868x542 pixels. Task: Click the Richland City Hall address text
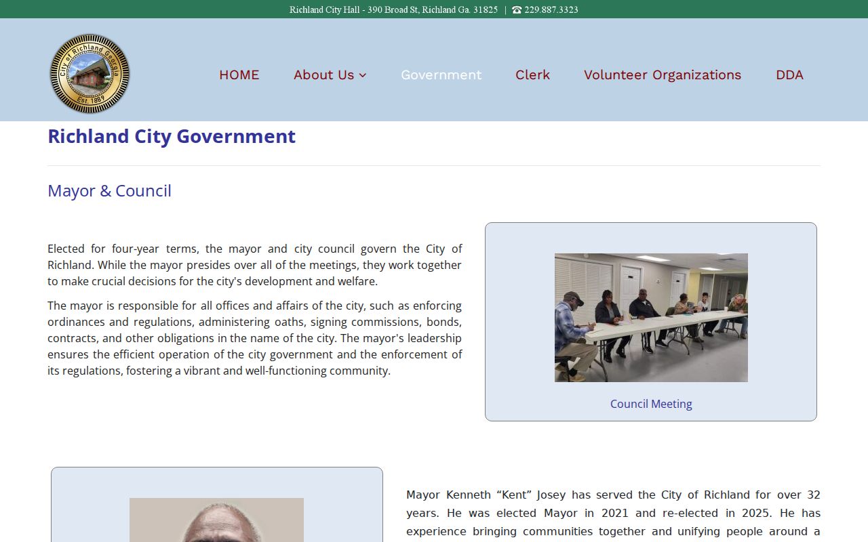(x=393, y=9)
